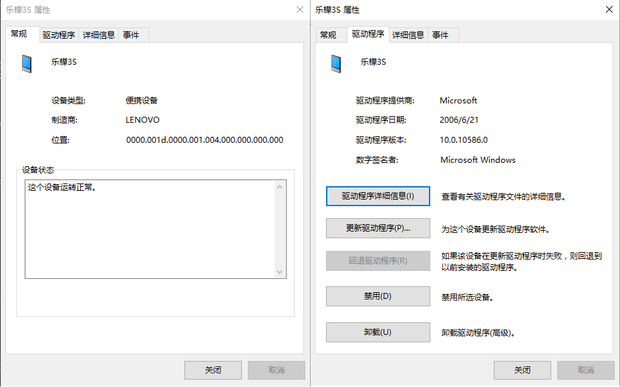The width and height of the screenshot is (620, 387).
Task: Click device name 乐檬3S in right window
Action: click(x=373, y=62)
